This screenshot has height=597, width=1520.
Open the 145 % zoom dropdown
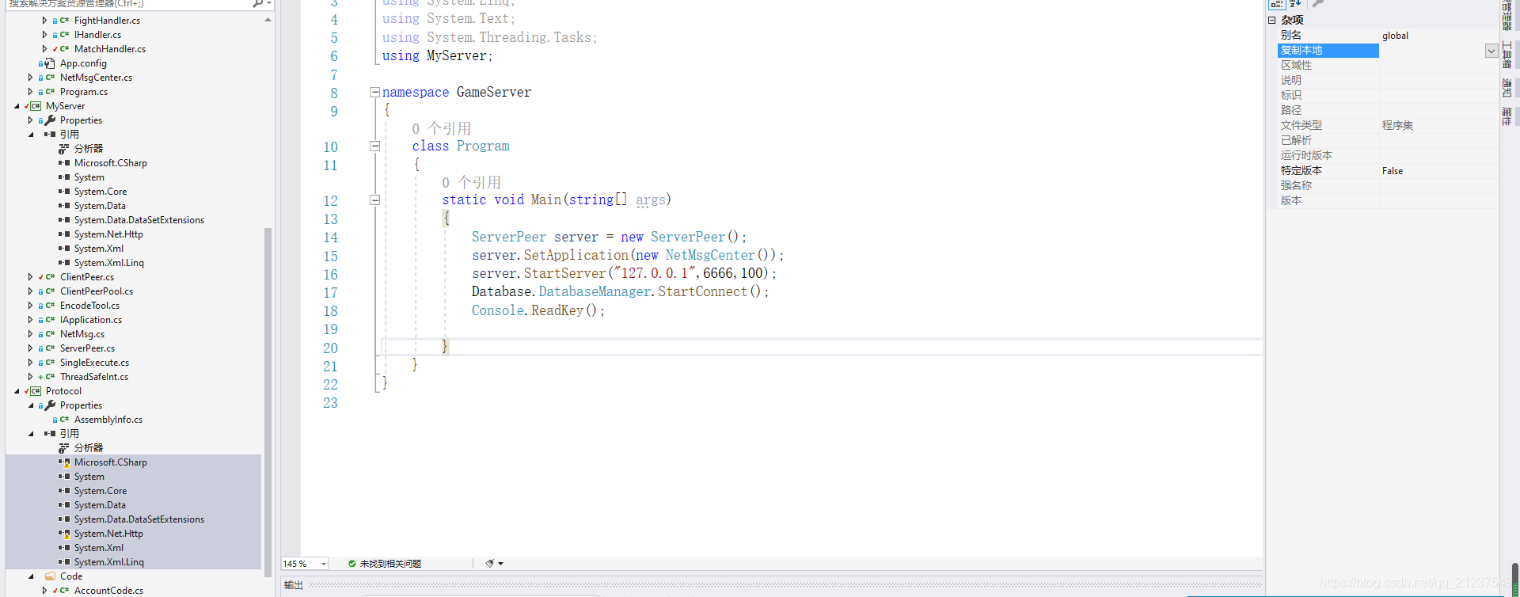click(324, 564)
